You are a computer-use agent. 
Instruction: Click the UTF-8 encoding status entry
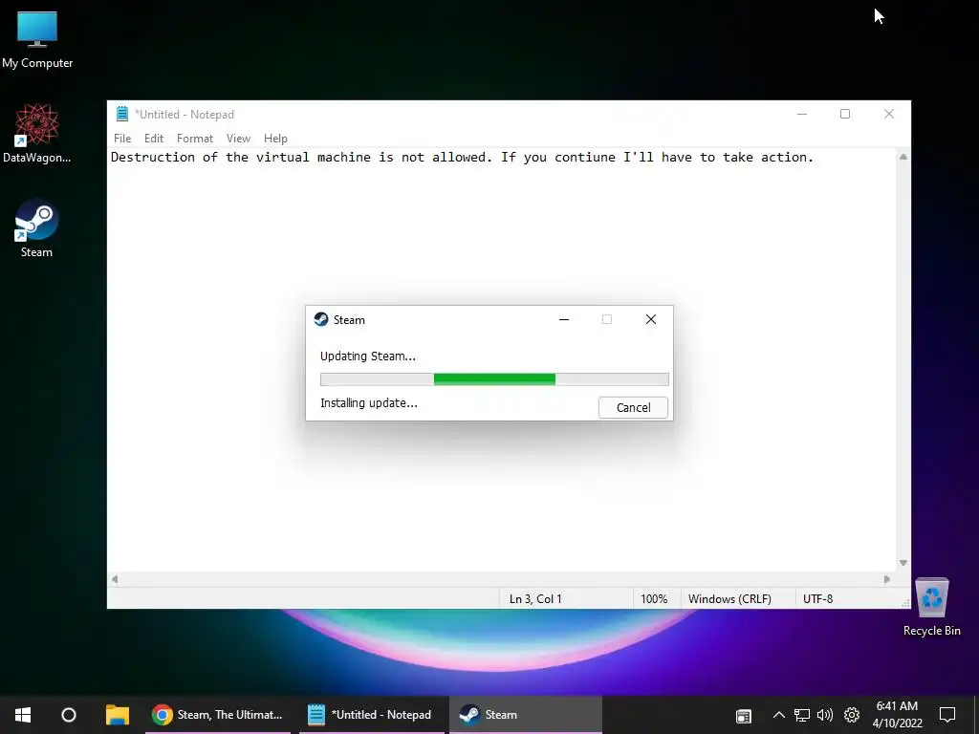click(818, 599)
